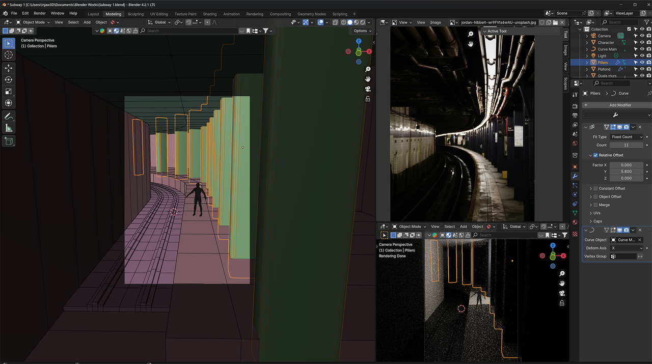Open the Edit menu
This screenshot has width=652, height=364.
(x=25, y=13)
